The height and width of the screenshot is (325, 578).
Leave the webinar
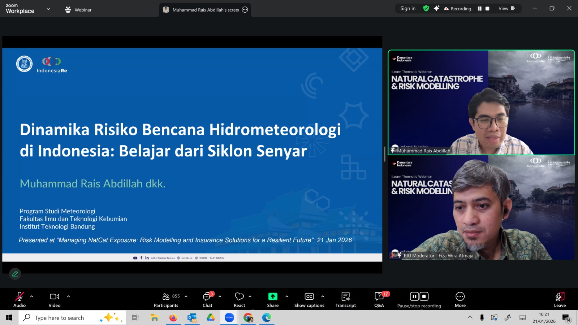click(560, 299)
